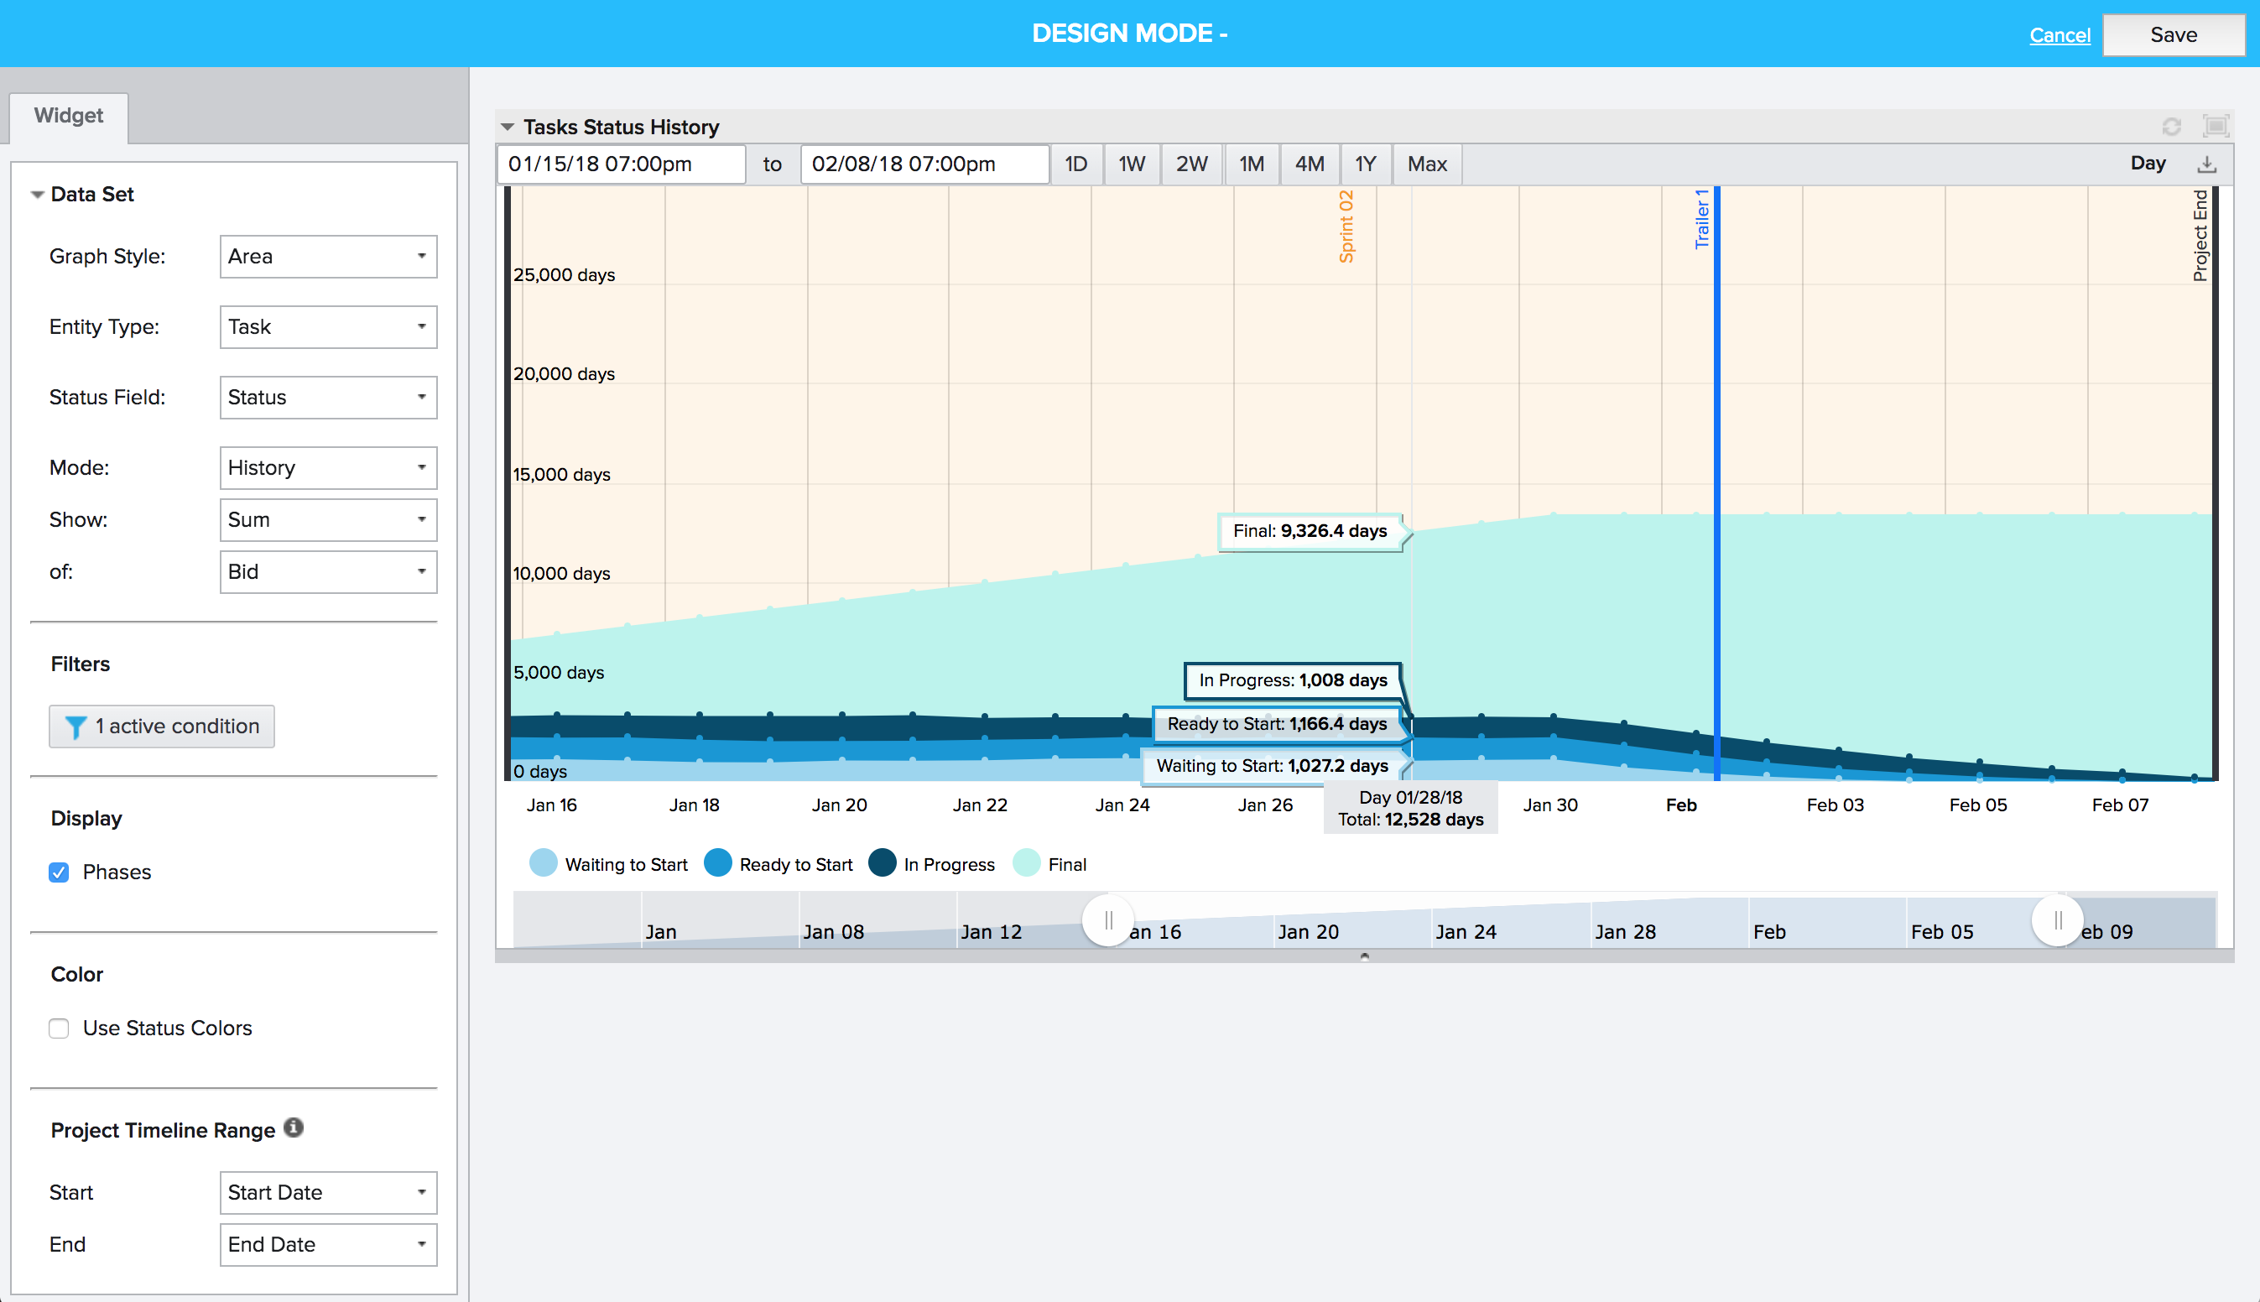
Task: Click the start date input field
Action: pos(621,164)
